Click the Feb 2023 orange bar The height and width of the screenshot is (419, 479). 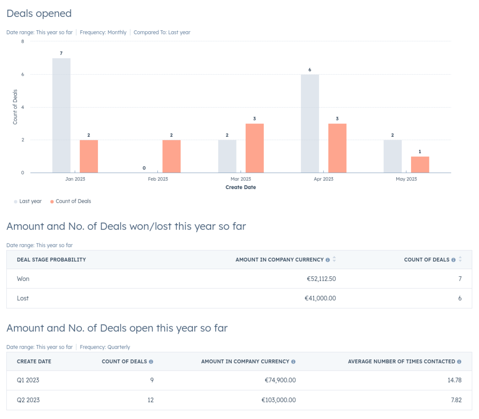pyautogui.click(x=171, y=156)
